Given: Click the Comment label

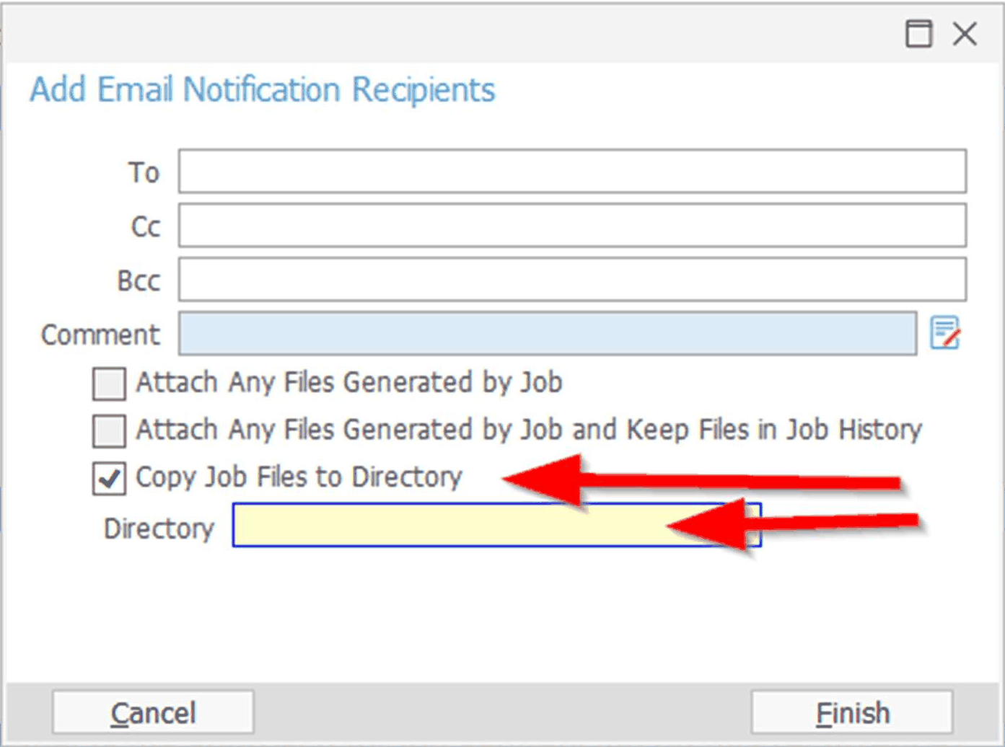Looking at the screenshot, I should coord(100,335).
